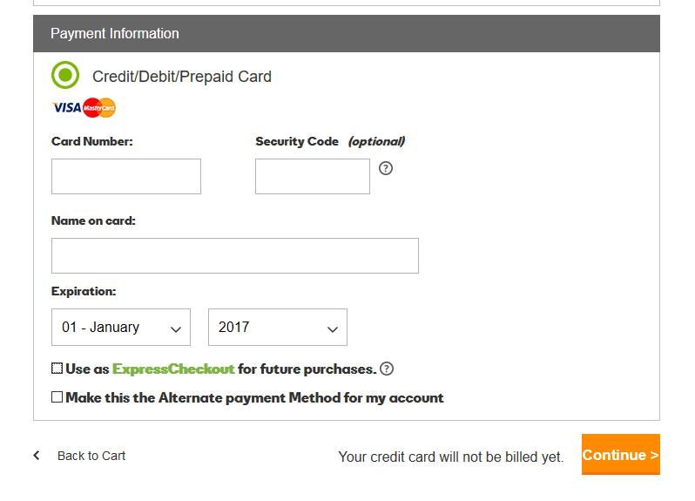Follow the green ExpressCheckout link
This screenshot has width=695, height=501.
[173, 369]
